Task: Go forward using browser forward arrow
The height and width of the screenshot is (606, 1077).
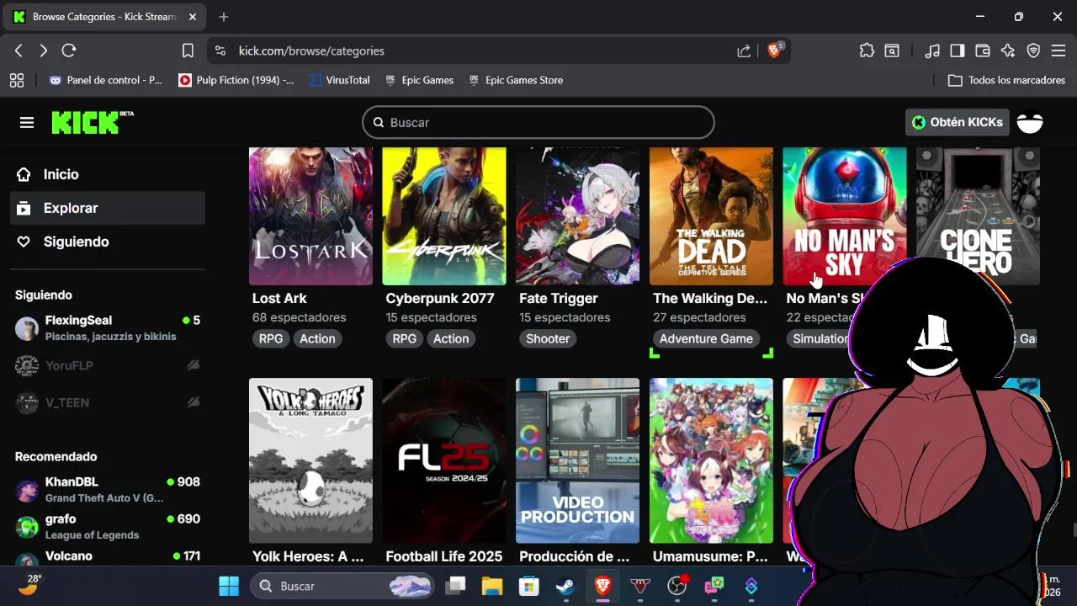Action: point(44,50)
